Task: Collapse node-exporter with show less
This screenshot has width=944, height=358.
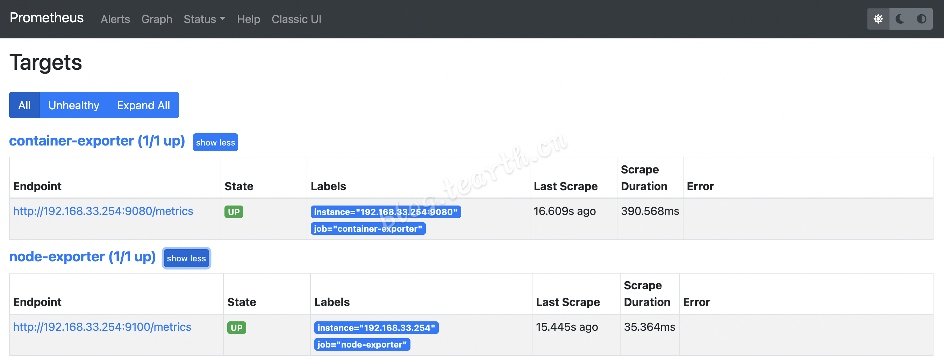Action: [x=186, y=258]
